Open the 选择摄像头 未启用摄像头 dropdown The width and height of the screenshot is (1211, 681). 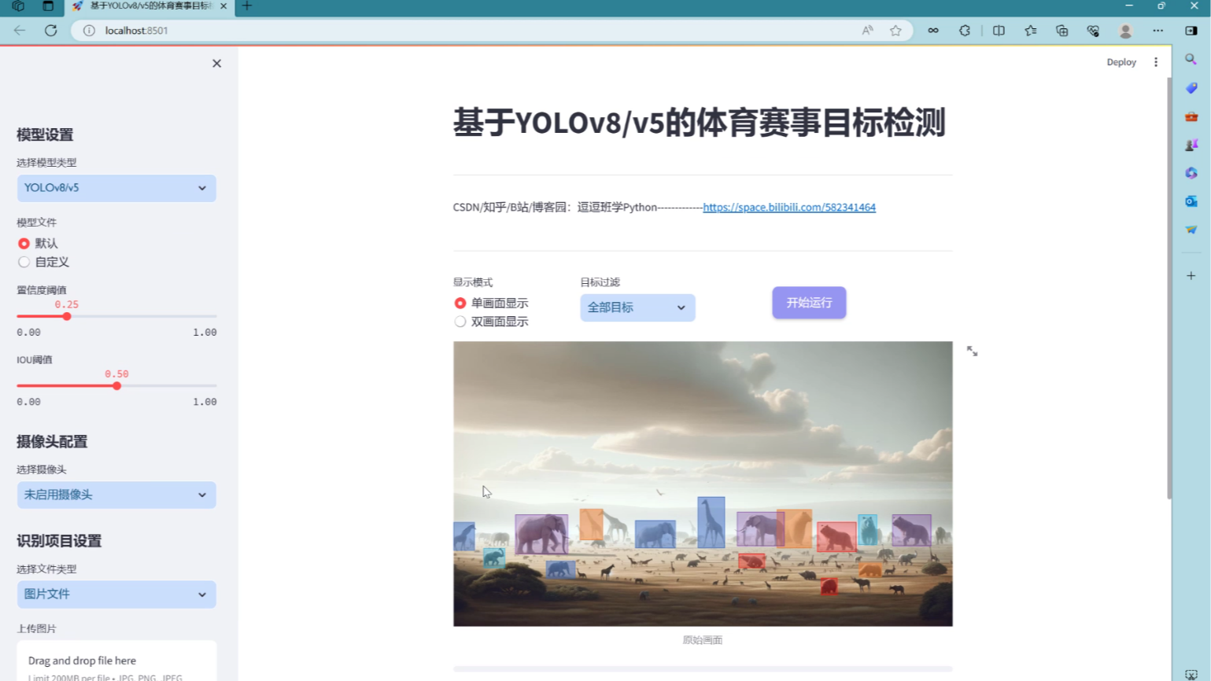tap(116, 495)
